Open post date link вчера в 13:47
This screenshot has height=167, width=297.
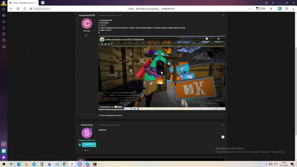click(109, 125)
